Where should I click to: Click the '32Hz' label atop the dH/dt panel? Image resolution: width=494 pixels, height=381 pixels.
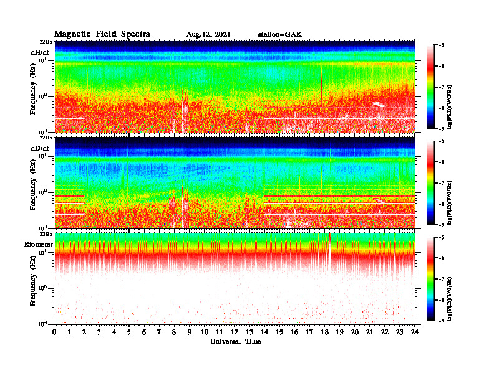tap(46, 42)
